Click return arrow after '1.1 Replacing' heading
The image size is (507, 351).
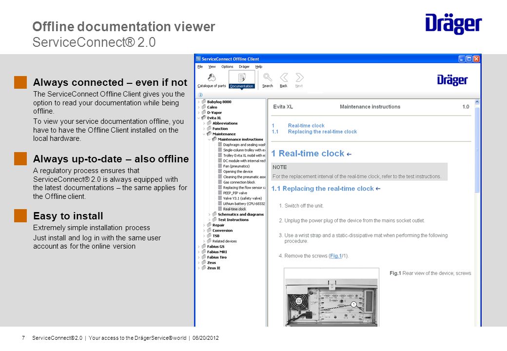tap(378, 189)
